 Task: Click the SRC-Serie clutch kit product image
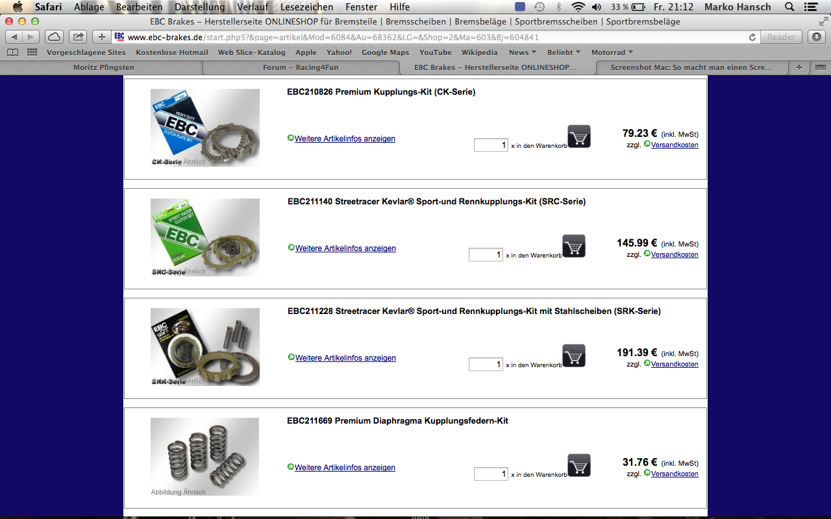click(x=205, y=237)
